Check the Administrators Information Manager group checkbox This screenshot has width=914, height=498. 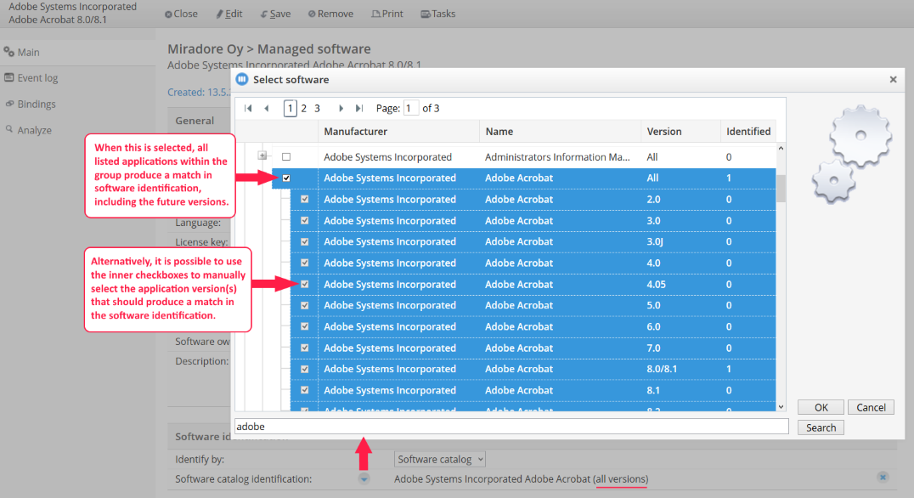pyautogui.click(x=286, y=157)
